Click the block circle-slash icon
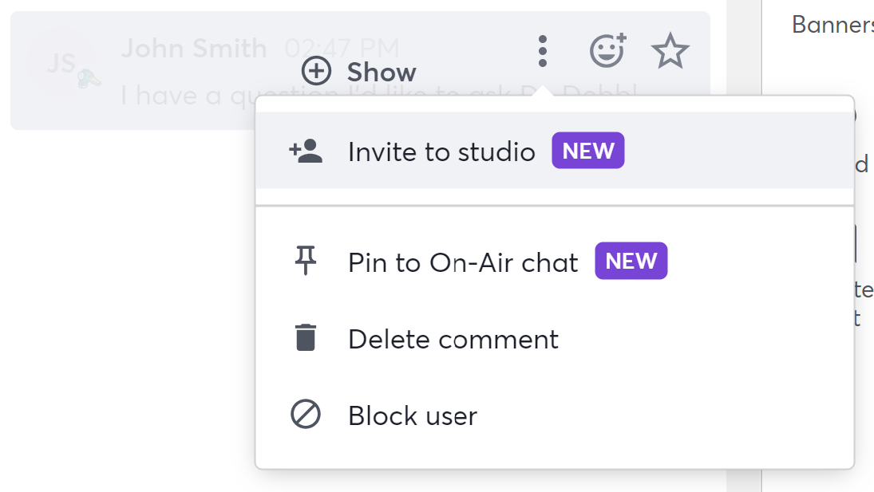Viewport: 874px width, 492px height. pyautogui.click(x=305, y=415)
